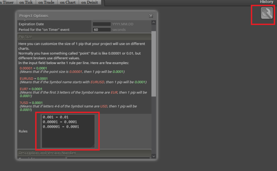The height and width of the screenshot is (171, 277).
Task: Click the resize grip of the Rules textarea
Action: (x=93, y=146)
